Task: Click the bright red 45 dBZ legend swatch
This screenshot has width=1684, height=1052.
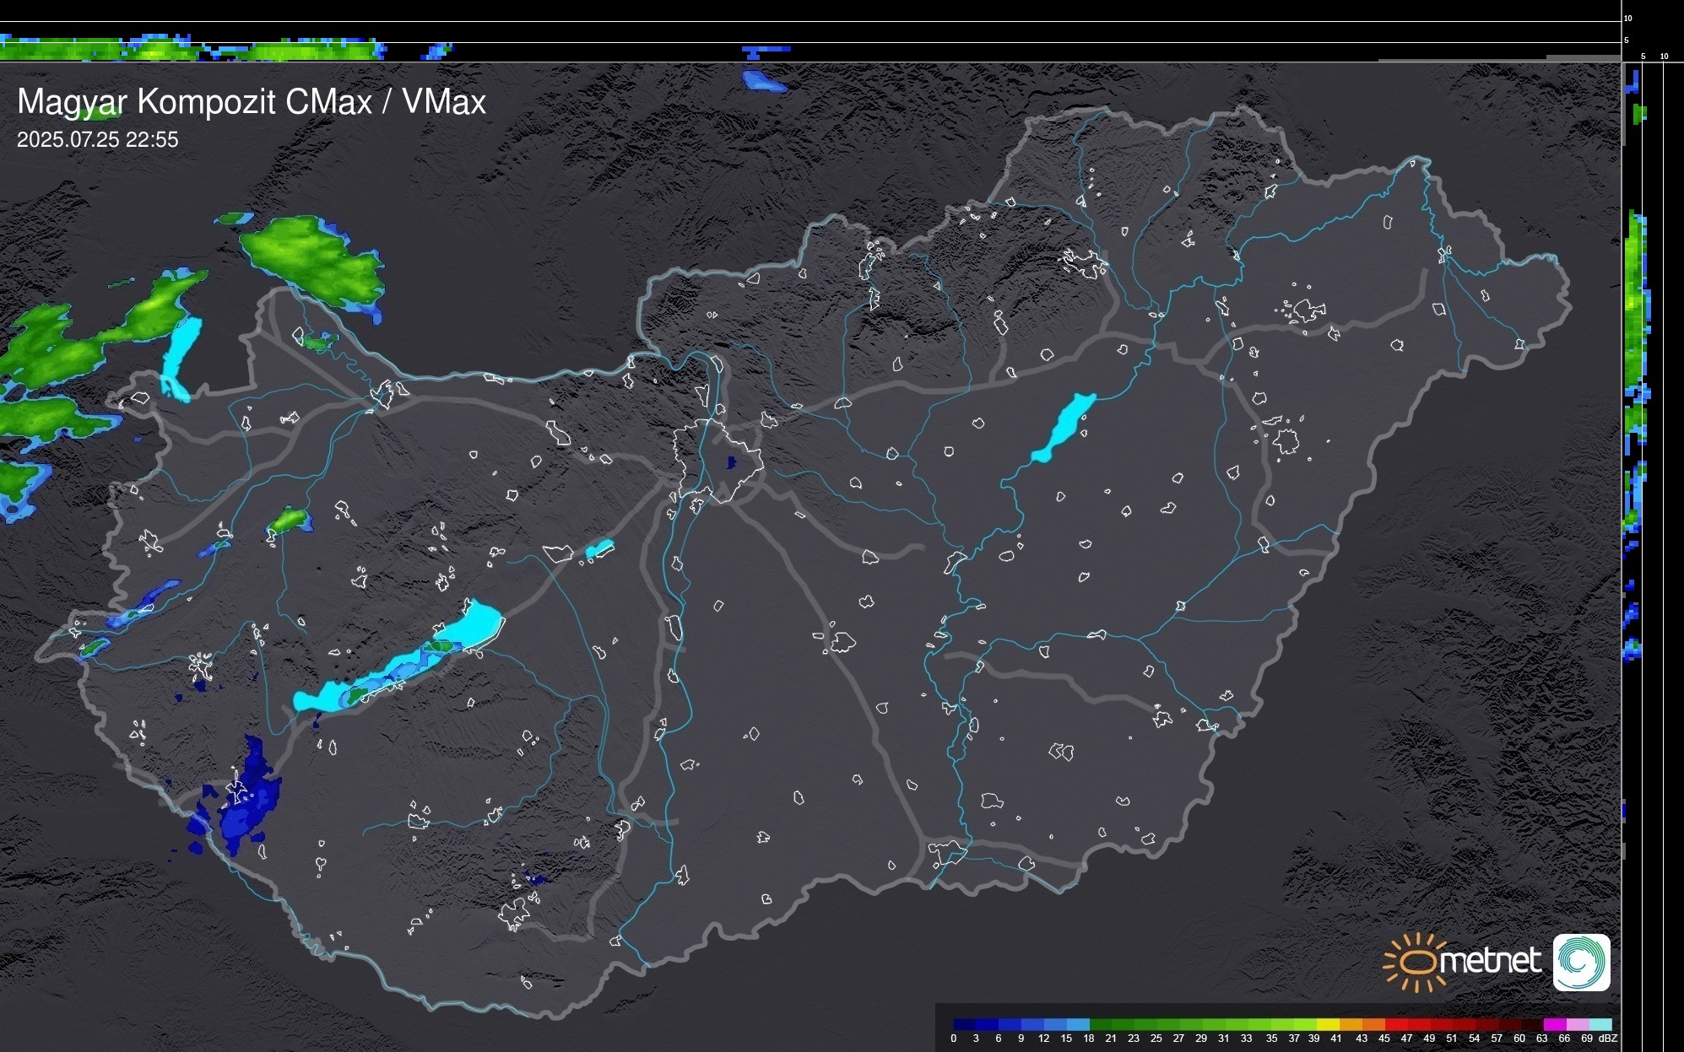Action: (x=1395, y=1024)
